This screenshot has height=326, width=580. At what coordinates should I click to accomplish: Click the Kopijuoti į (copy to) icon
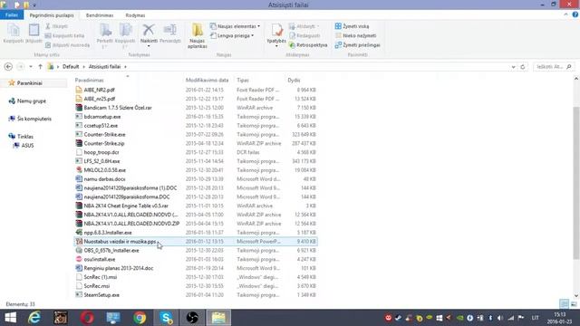point(125,30)
